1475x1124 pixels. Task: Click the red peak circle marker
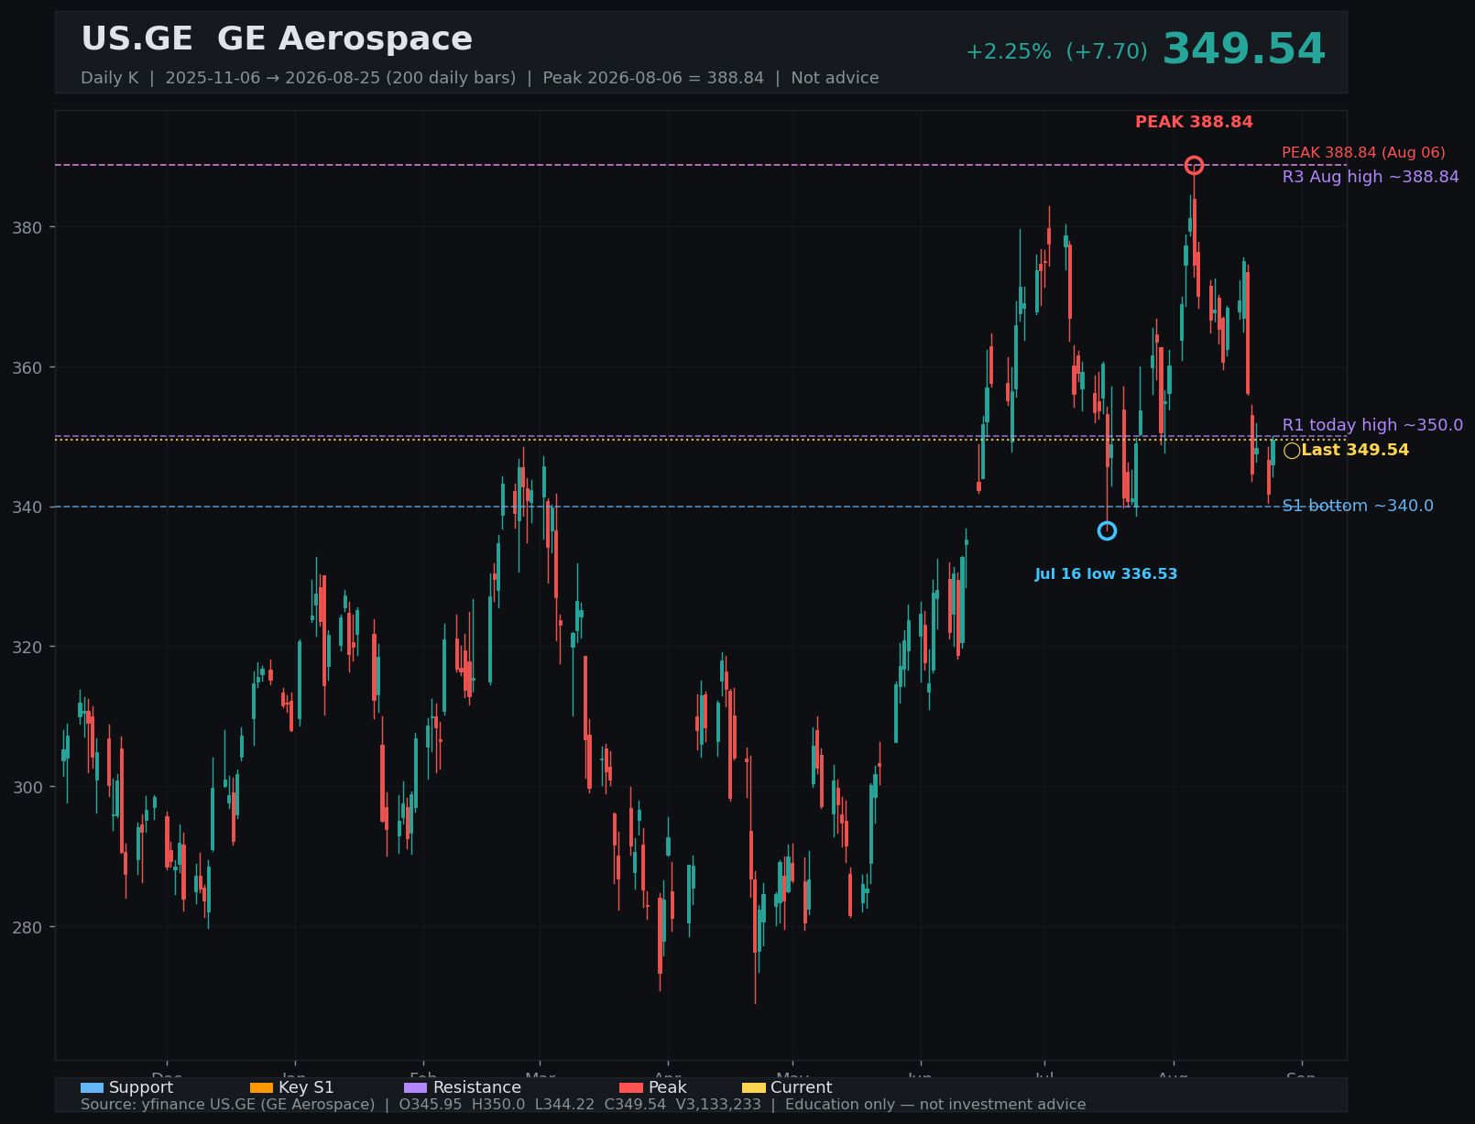click(x=1194, y=166)
